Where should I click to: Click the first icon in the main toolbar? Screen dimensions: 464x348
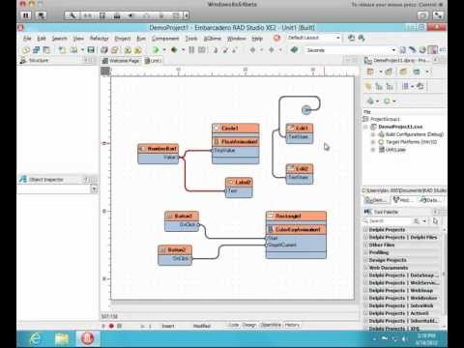pyautogui.click(x=26, y=50)
